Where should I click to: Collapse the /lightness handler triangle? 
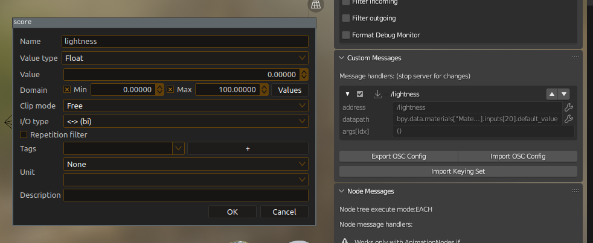point(348,94)
